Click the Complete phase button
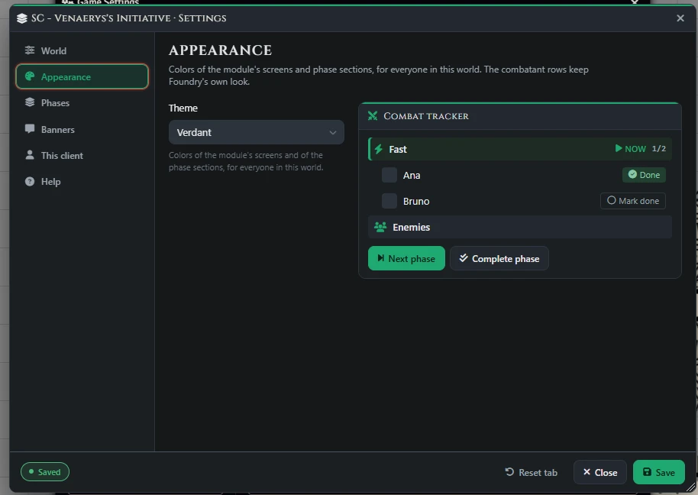 (x=499, y=258)
